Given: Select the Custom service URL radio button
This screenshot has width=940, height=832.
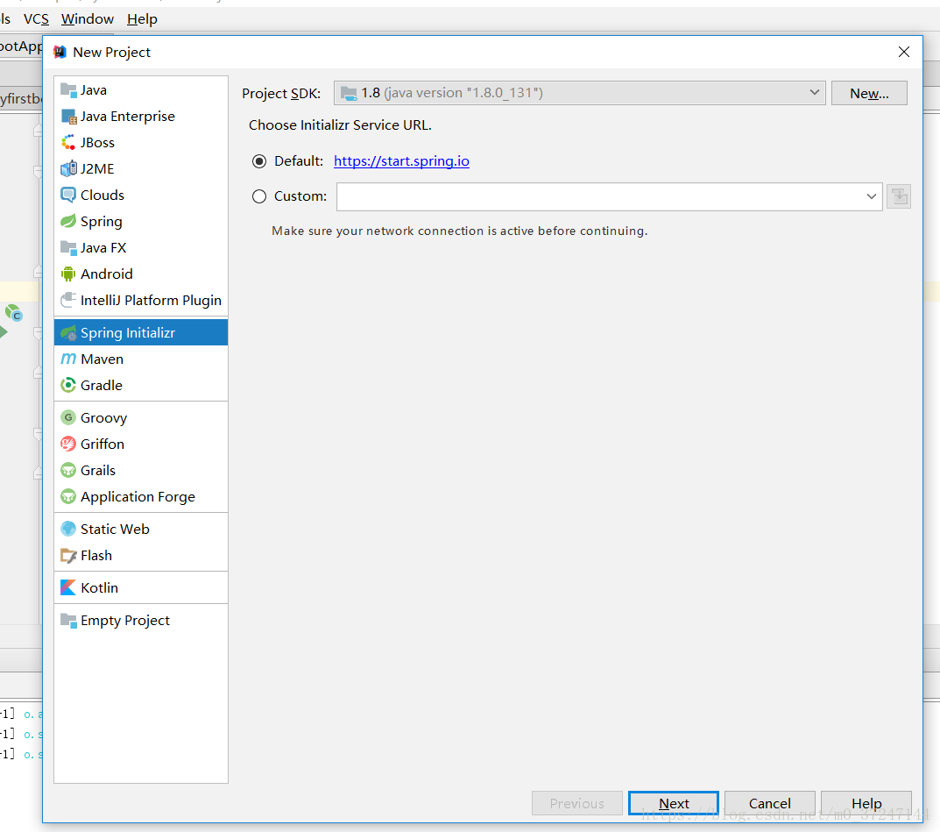Looking at the screenshot, I should [259, 196].
